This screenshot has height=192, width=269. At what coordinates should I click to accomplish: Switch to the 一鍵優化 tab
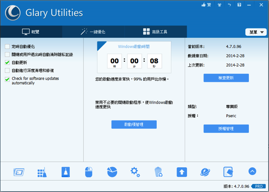[x=93, y=32]
